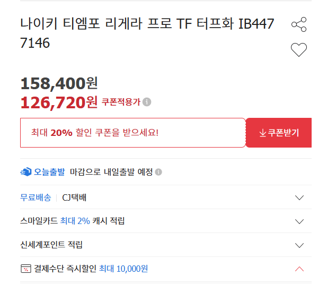Click the 최대 10,000원 discount link
The width and height of the screenshot is (336, 284).
[x=123, y=269]
